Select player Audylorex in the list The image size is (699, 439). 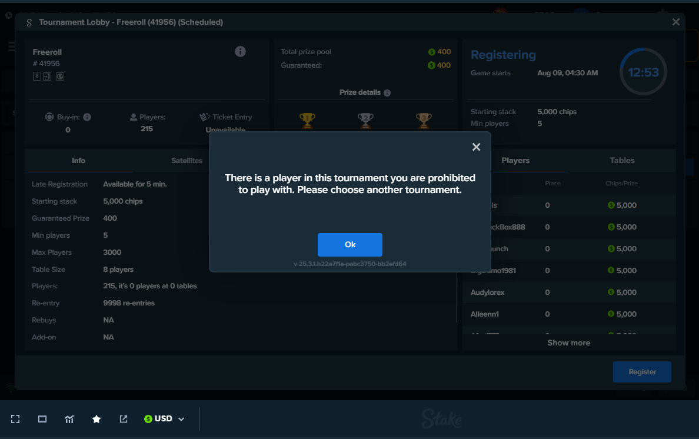click(488, 292)
